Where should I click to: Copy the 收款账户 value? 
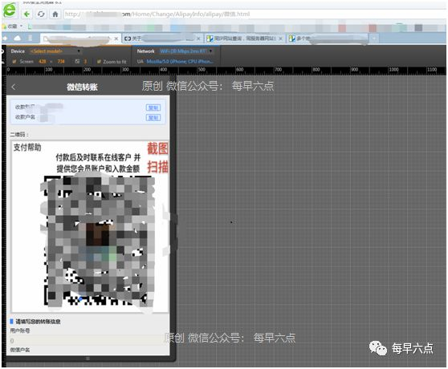(x=153, y=107)
